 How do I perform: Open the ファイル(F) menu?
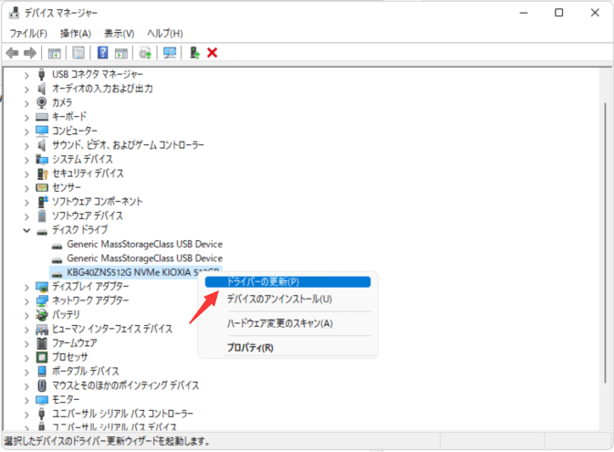[x=28, y=33]
